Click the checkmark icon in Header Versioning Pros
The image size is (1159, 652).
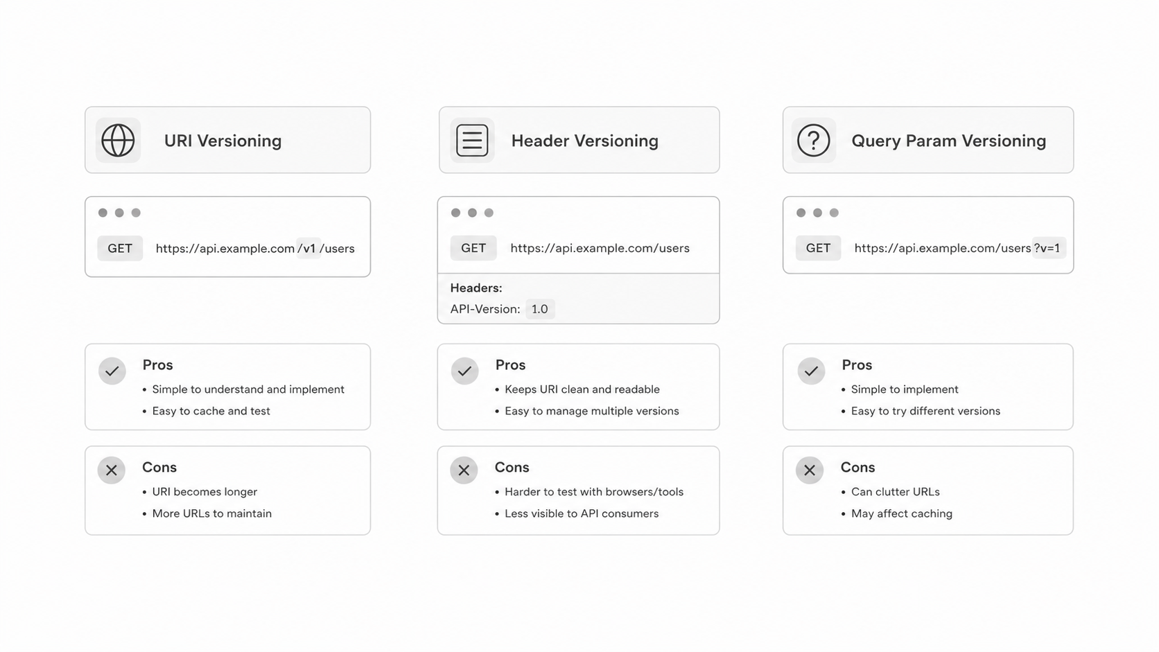(x=464, y=371)
